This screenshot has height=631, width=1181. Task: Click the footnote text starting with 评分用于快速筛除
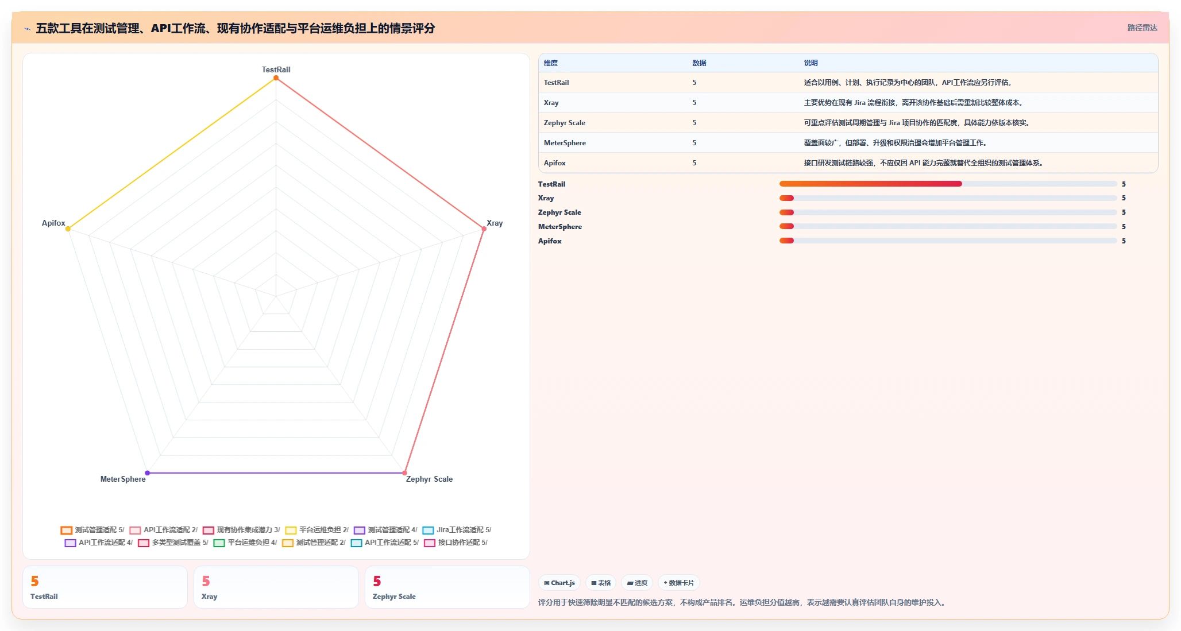coord(743,602)
